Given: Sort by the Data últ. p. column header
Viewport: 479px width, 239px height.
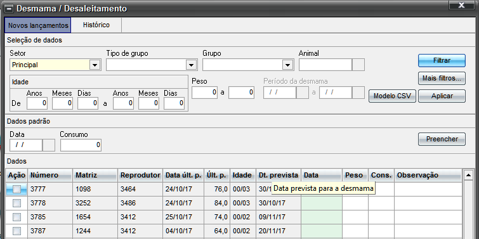Looking at the screenshot, I should point(183,175).
